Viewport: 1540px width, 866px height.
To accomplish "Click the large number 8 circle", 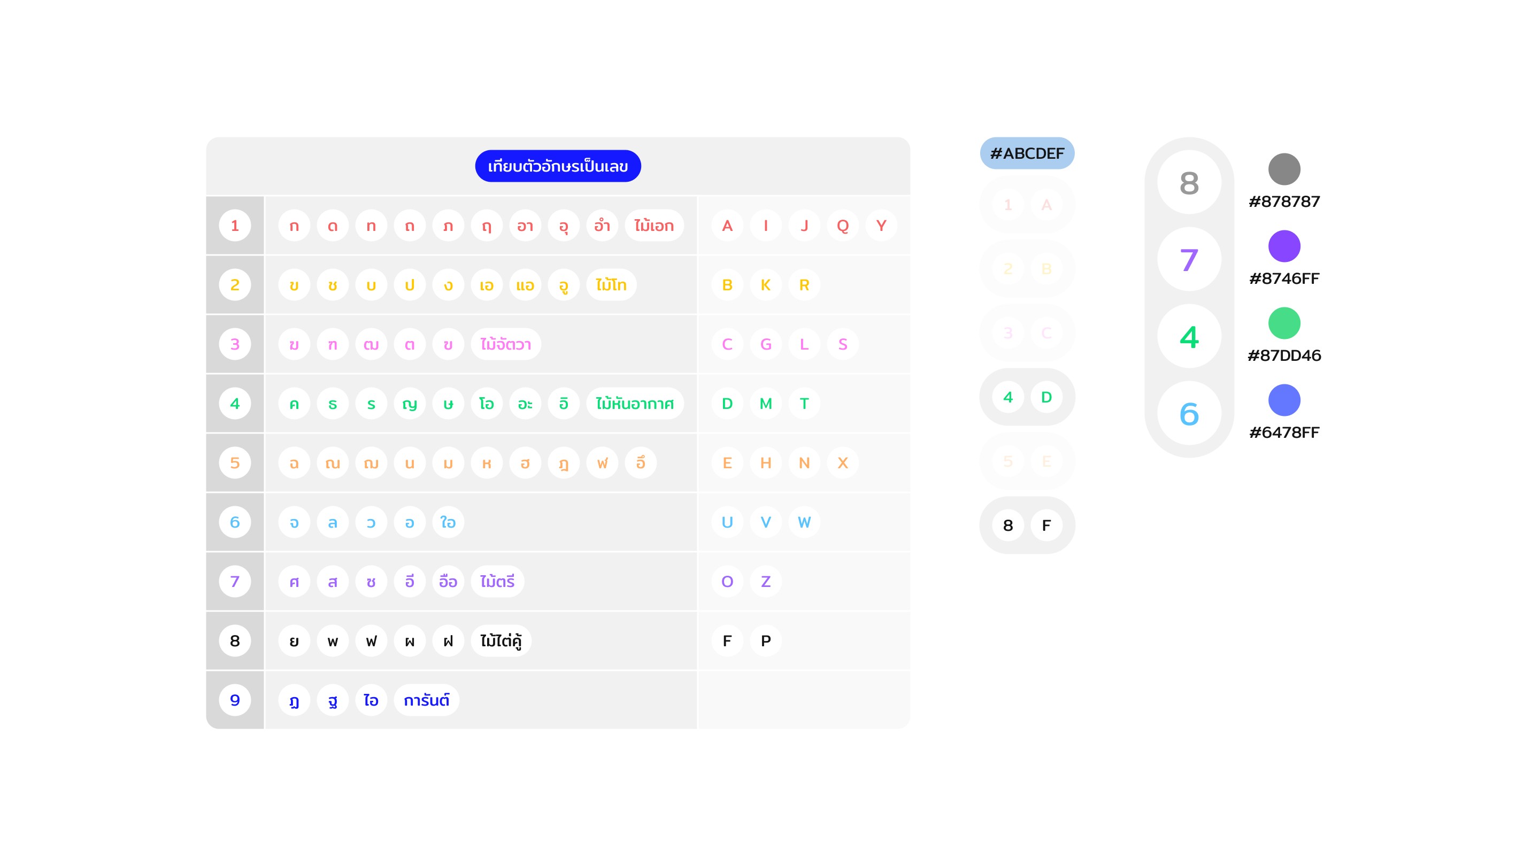I will click(x=1189, y=182).
